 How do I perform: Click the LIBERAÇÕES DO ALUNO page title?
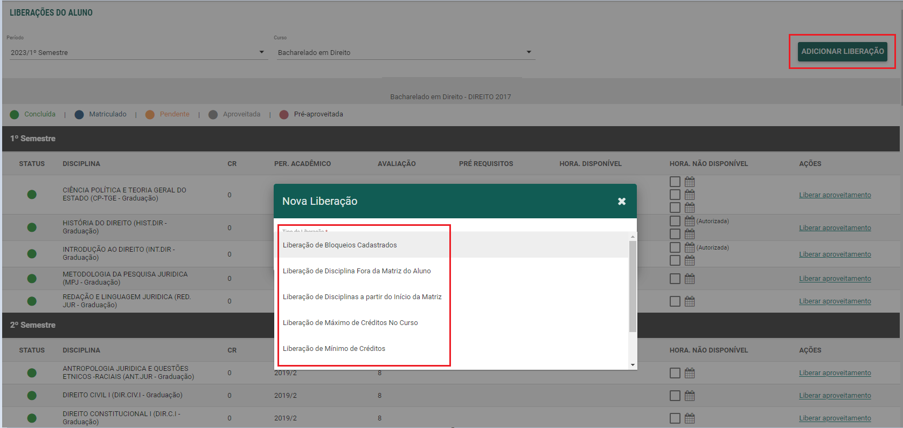pos(51,12)
